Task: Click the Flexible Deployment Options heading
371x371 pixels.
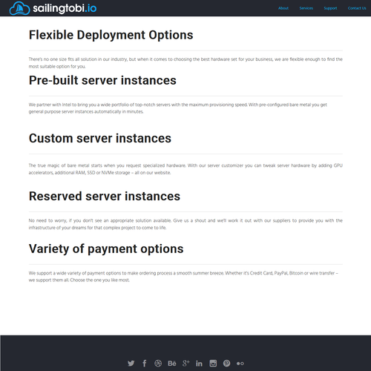Action: pos(111,35)
